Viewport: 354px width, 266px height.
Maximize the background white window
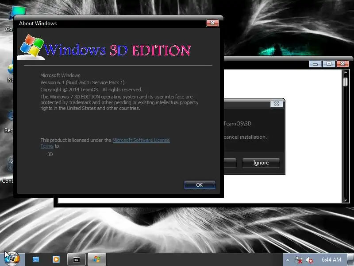point(329,64)
